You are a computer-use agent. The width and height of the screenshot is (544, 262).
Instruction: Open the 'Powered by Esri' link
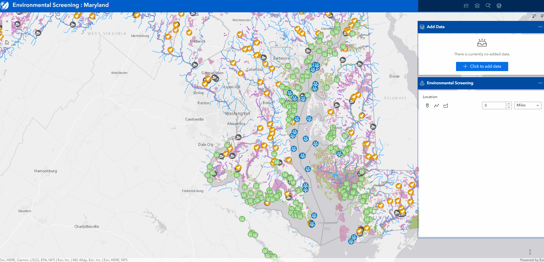[x=532, y=260]
